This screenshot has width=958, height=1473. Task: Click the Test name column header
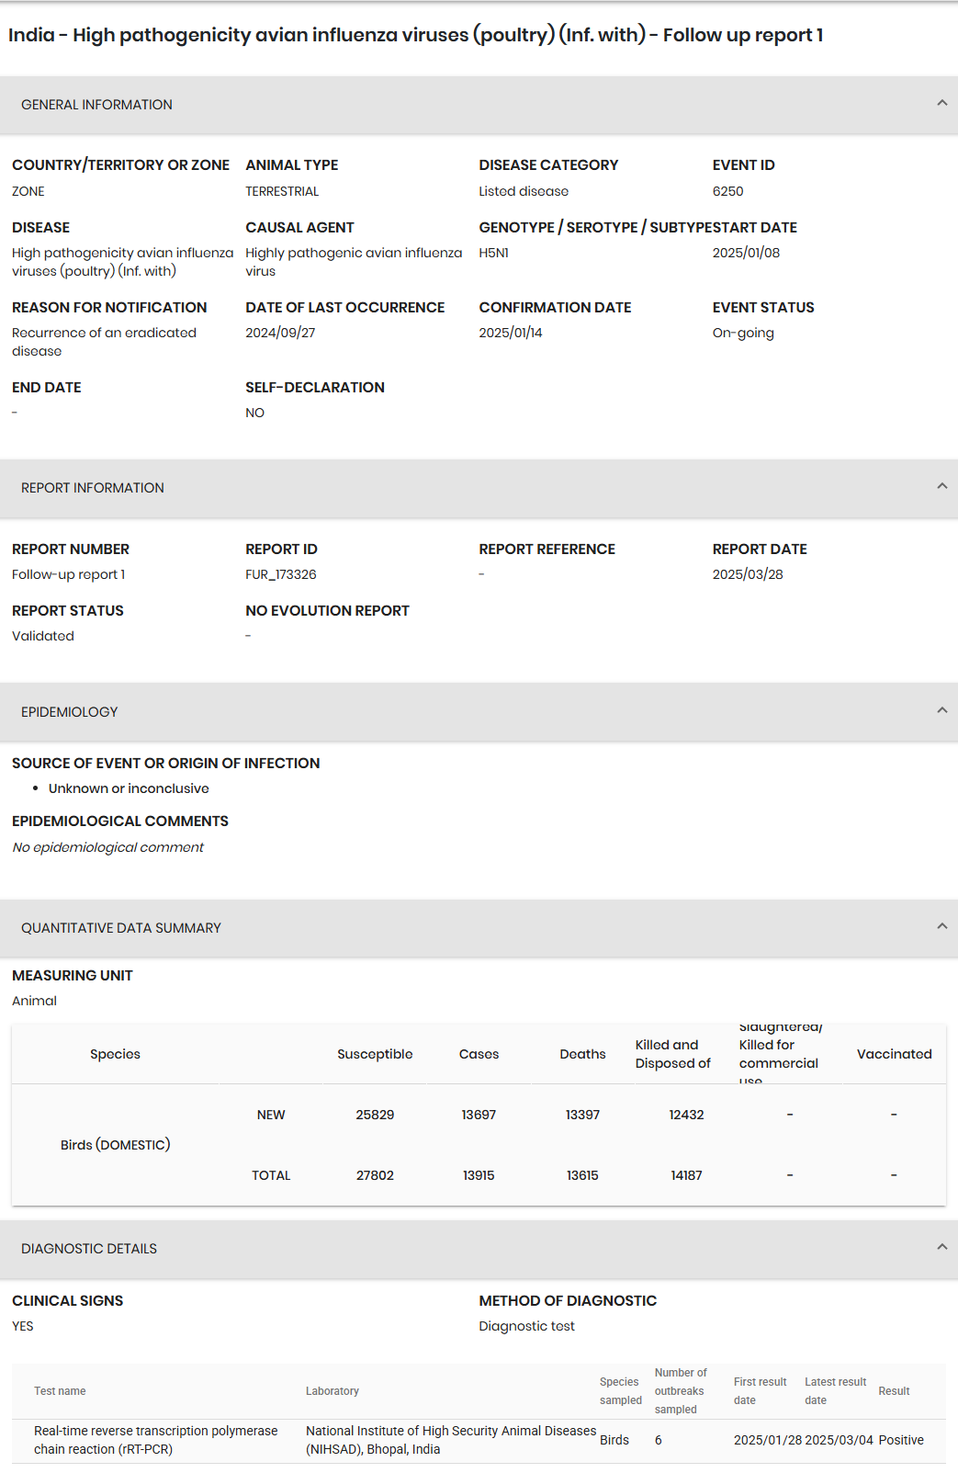pyautogui.click(x=60, y=1391)
